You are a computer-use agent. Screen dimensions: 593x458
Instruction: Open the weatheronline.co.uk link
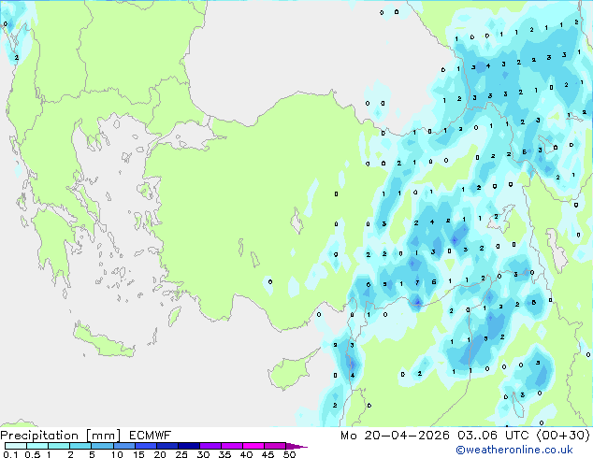[514, 450]
